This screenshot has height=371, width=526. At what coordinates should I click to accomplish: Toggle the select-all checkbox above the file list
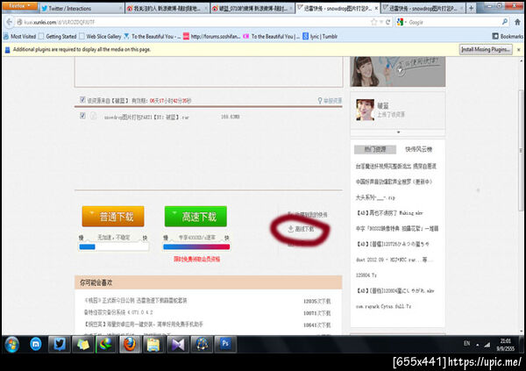coord(82,100)
